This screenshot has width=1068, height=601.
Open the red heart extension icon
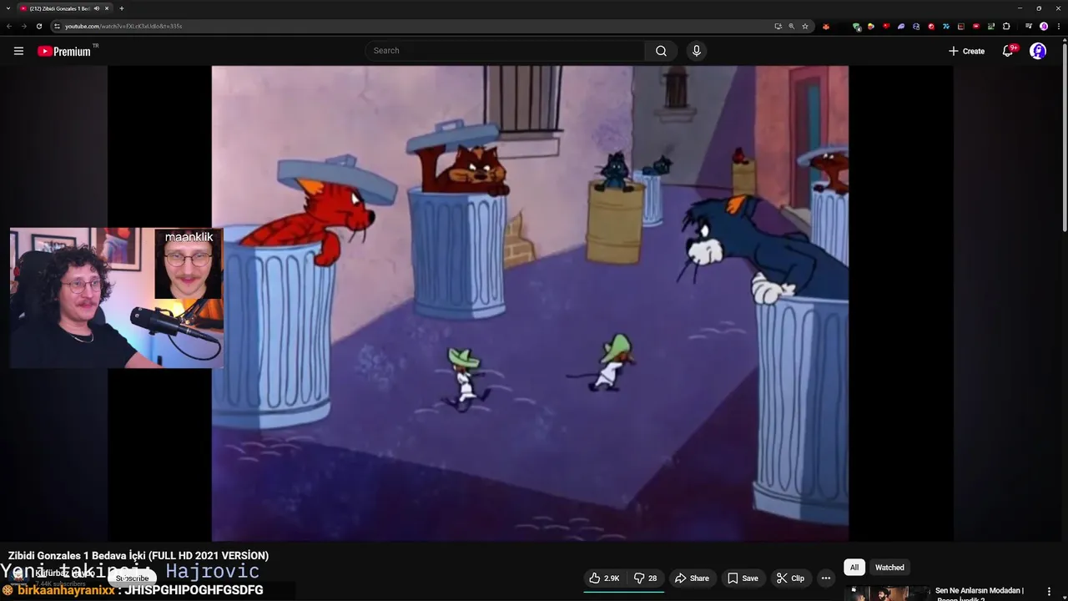point(886,26)
